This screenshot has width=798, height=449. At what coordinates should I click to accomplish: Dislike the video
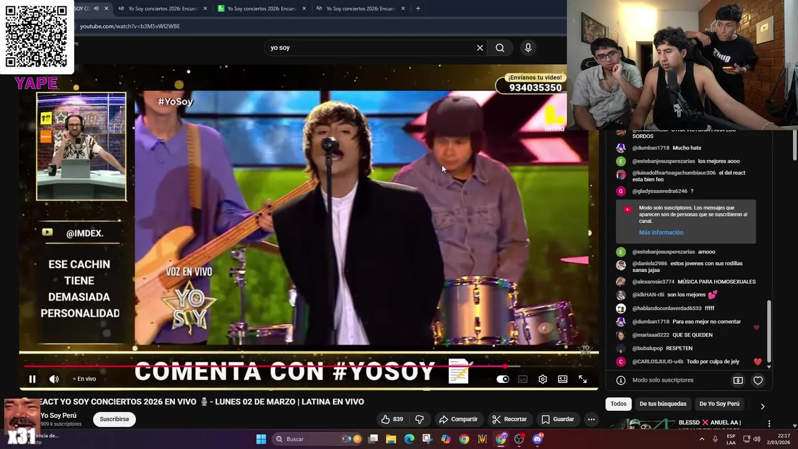(420, 419)
